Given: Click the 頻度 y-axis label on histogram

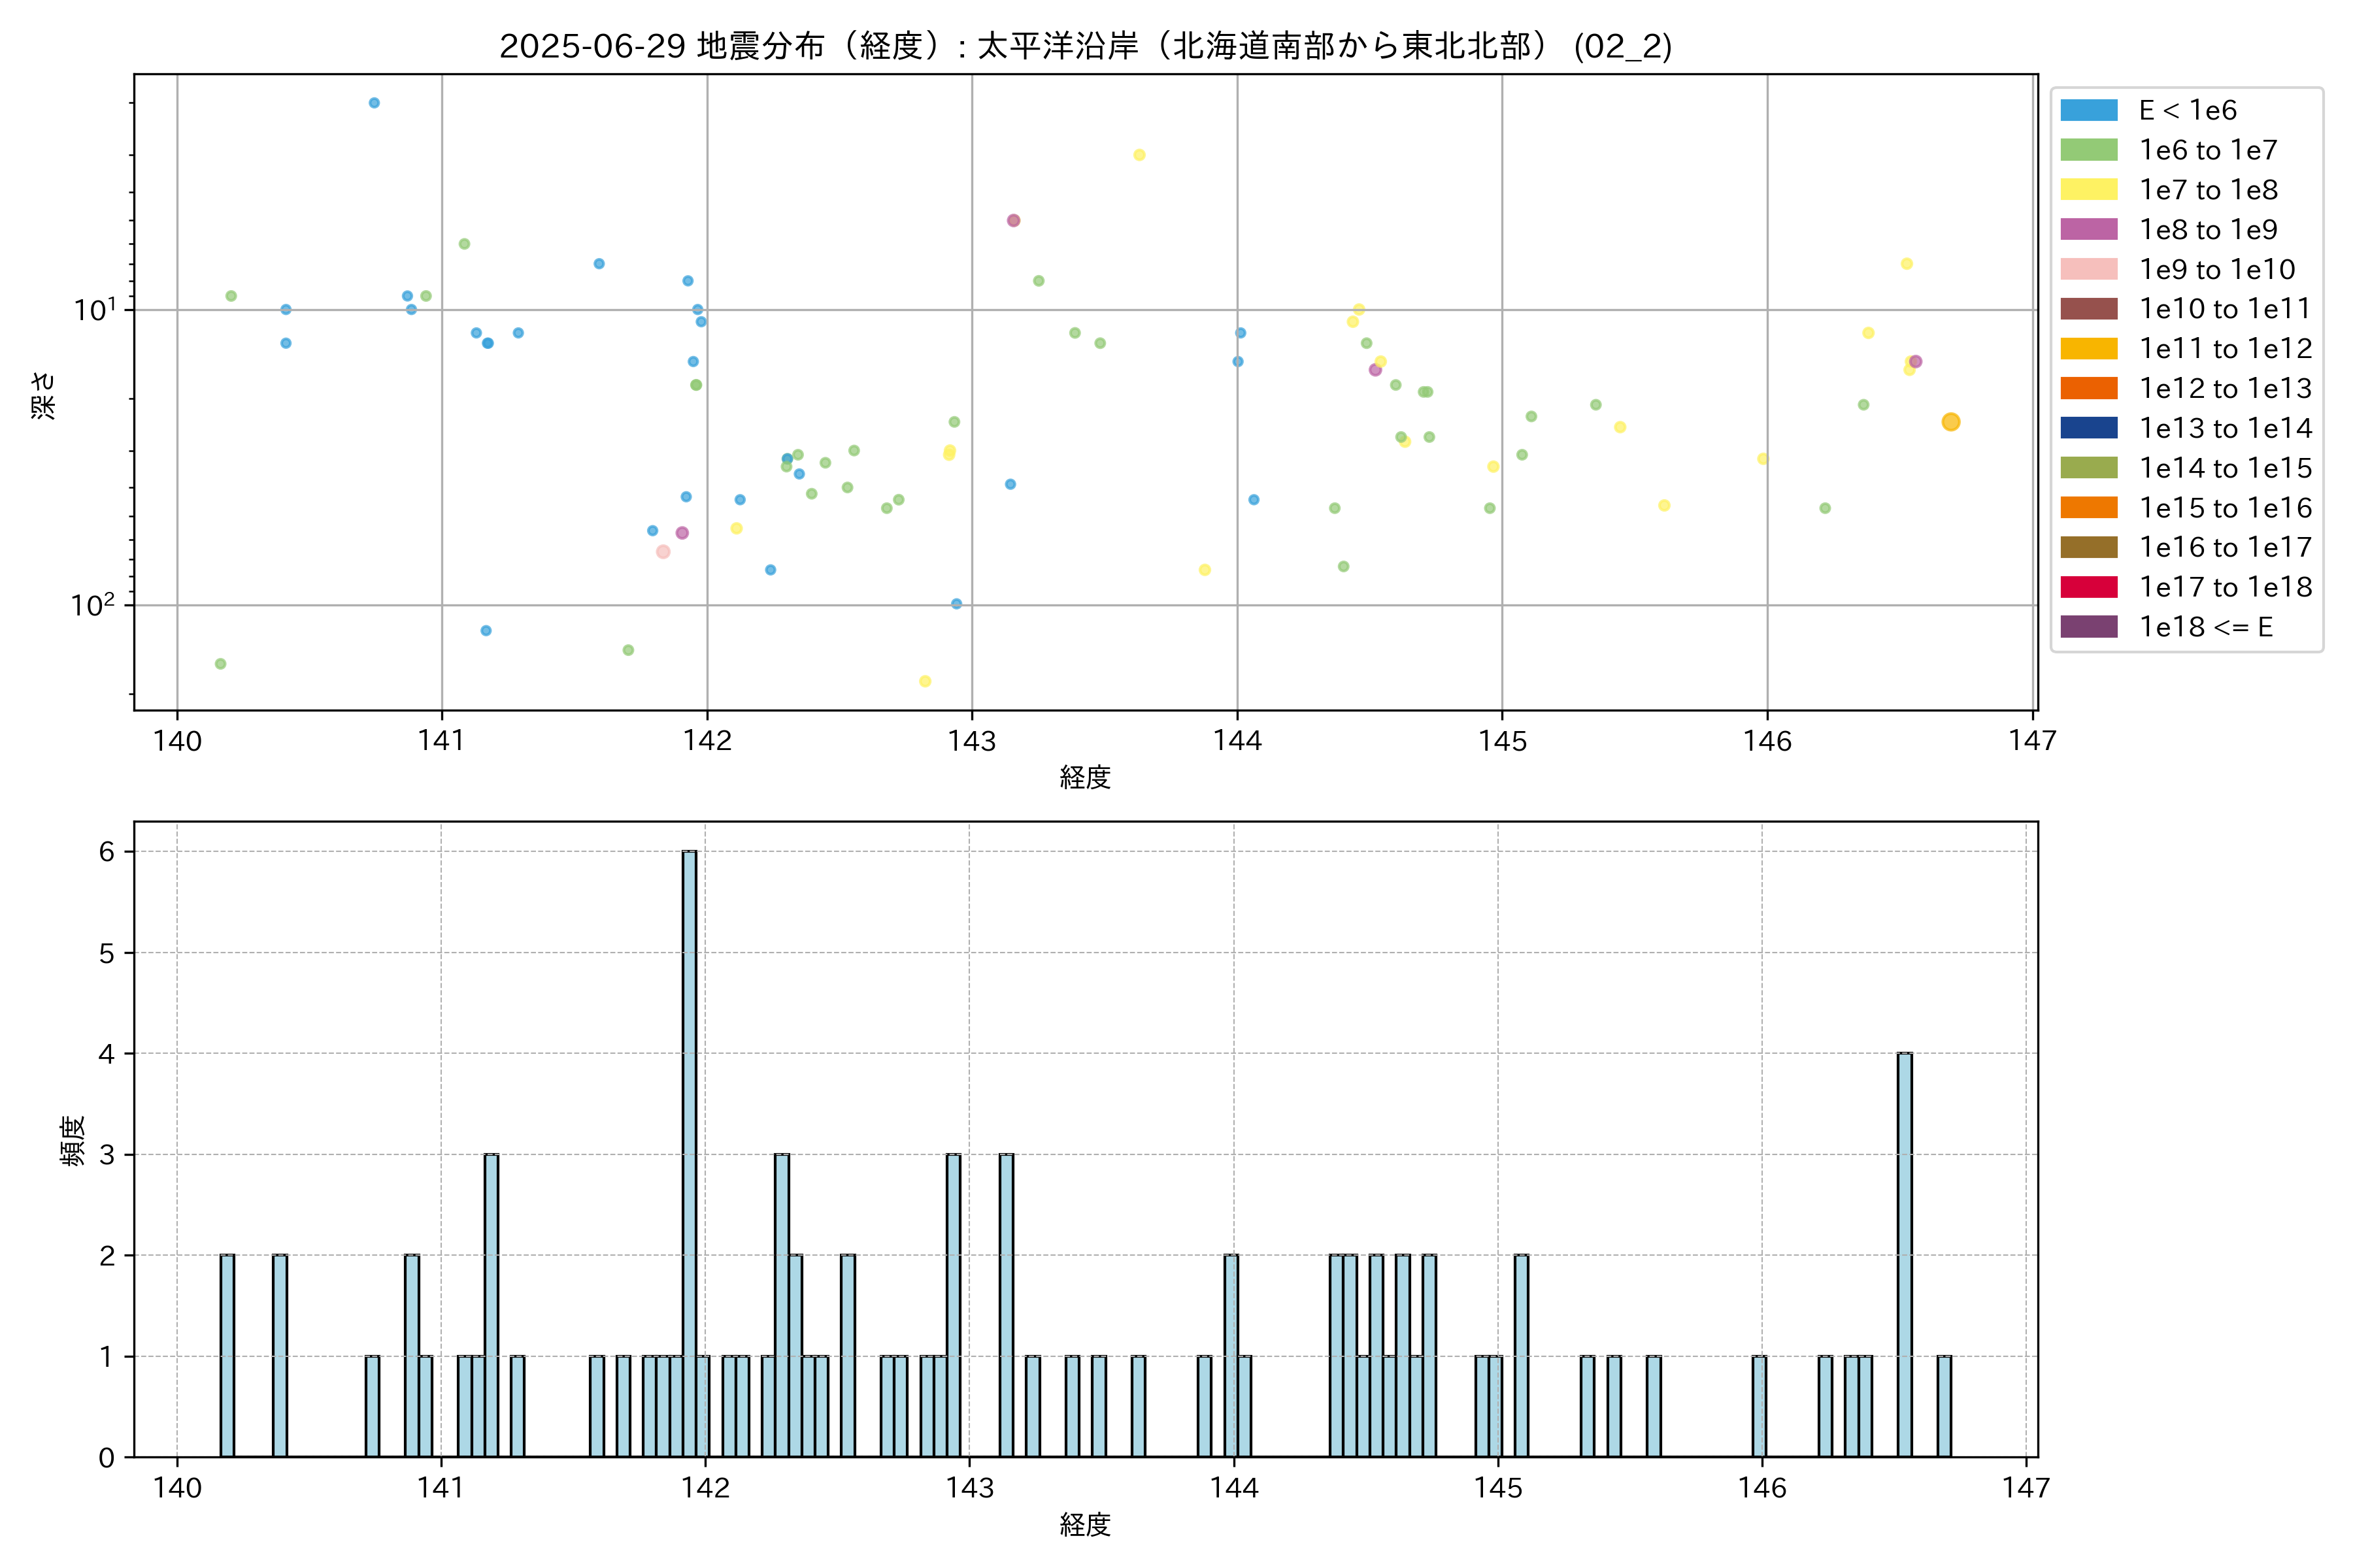Looking at the screenshot, I should point(73,1141).
